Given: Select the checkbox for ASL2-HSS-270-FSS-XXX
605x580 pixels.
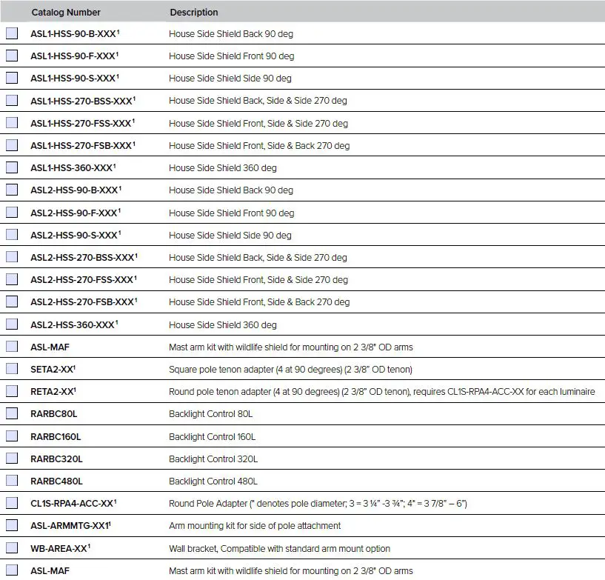Looking at the screenshot, I should pos(12,279).
